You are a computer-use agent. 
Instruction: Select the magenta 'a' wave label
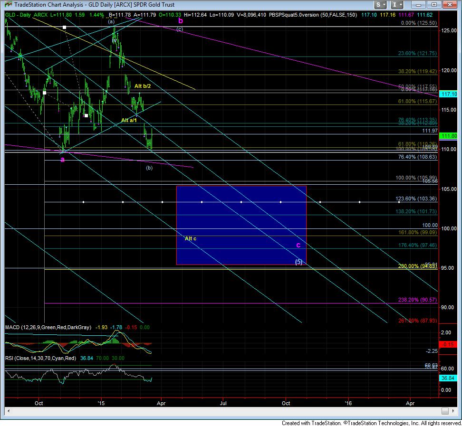[x=62, y=160]
